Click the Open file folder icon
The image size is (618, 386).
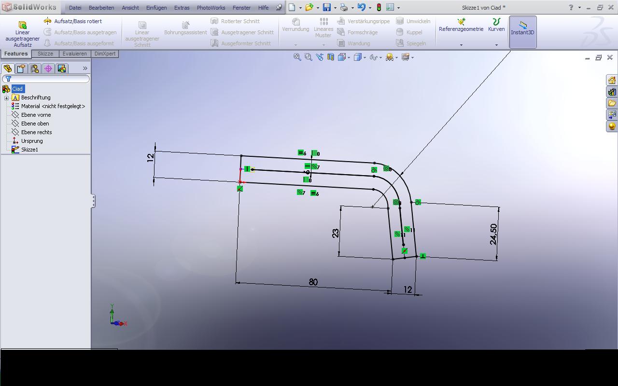(x=309, y=7)
